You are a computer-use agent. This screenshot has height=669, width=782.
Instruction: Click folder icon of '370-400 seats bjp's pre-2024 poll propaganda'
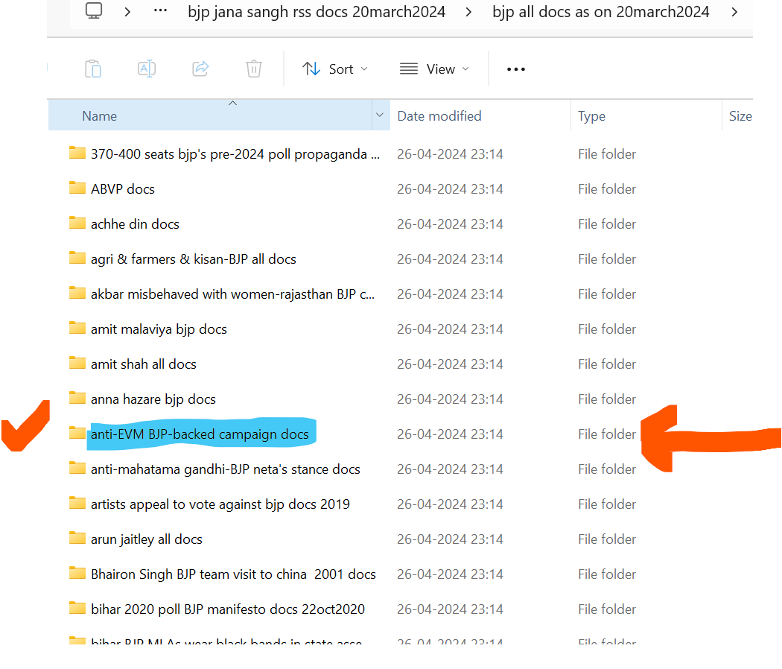point(77,153)
